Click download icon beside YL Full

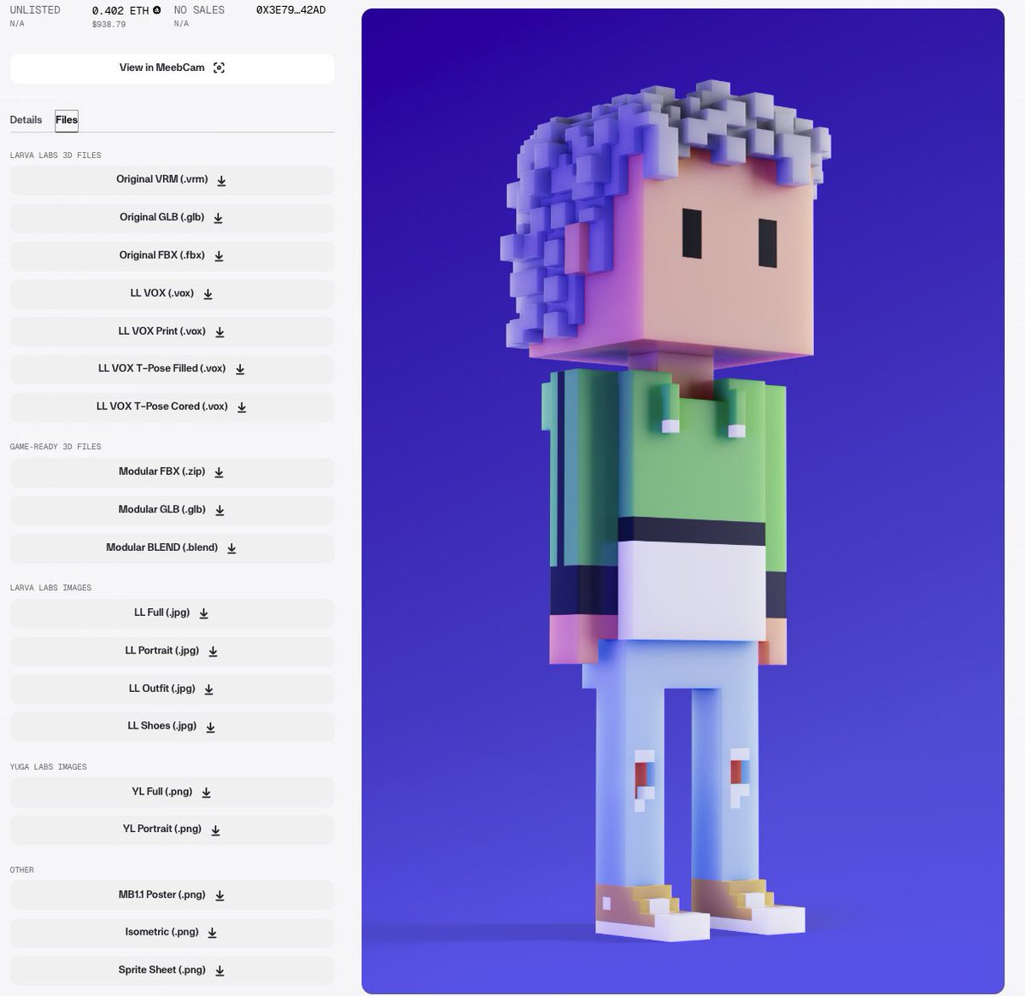(206, 793)
